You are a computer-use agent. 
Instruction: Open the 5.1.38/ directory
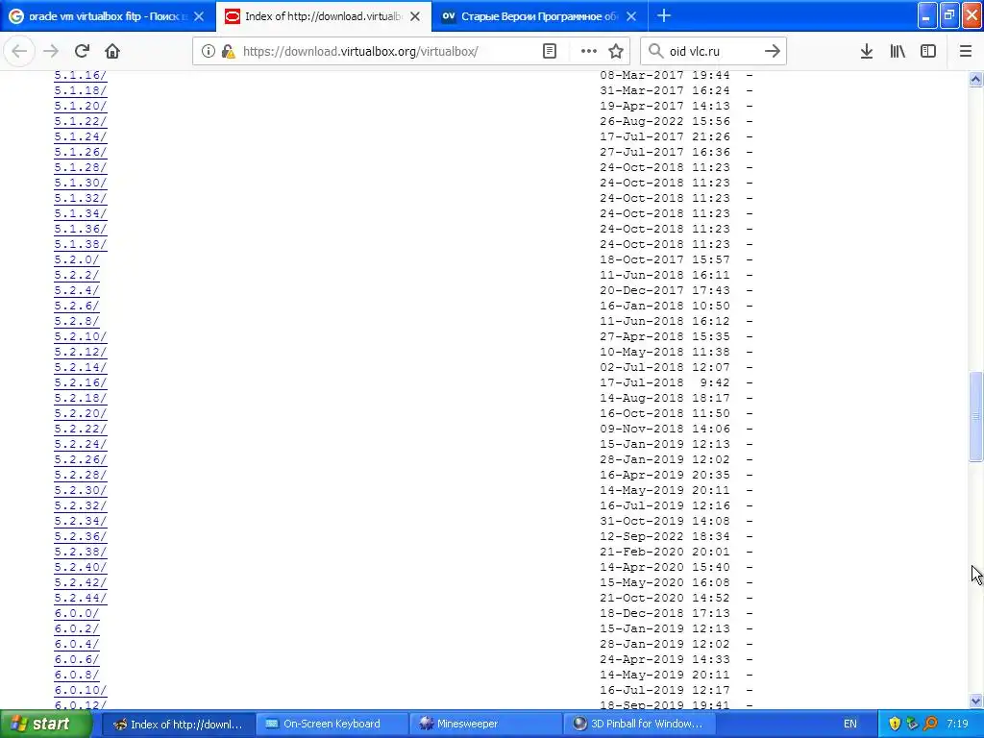click(x=81, y=244)
